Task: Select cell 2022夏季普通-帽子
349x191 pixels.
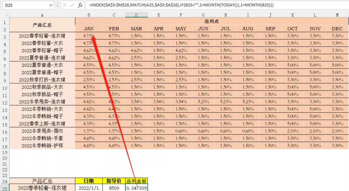Action: click(42, 73)
